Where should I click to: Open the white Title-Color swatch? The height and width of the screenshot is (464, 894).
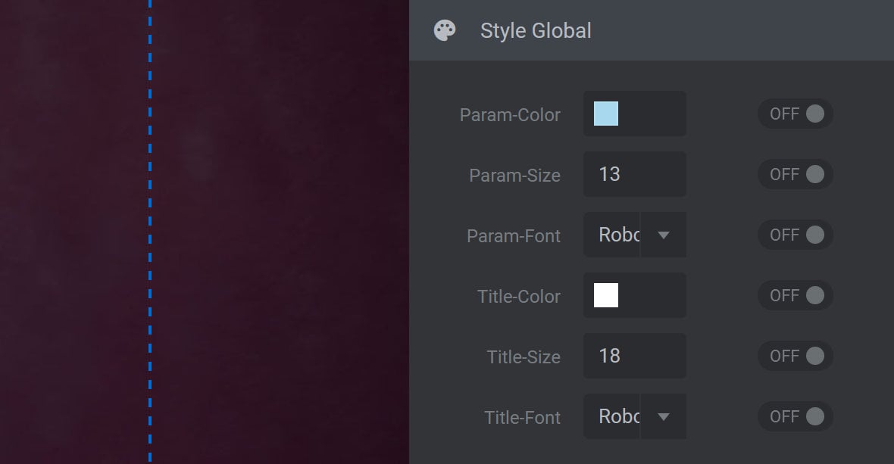606,295
